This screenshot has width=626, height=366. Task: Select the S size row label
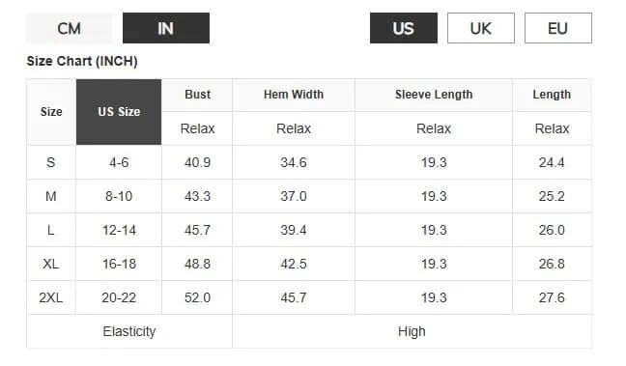(x=50, y=162)
